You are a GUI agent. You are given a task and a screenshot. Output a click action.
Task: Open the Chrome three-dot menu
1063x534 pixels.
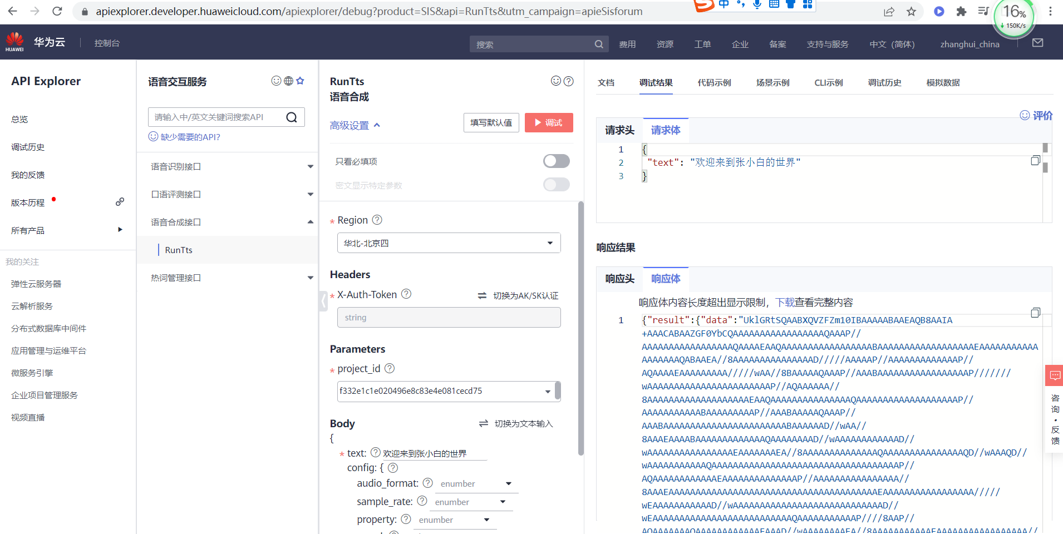[1050, 12]
